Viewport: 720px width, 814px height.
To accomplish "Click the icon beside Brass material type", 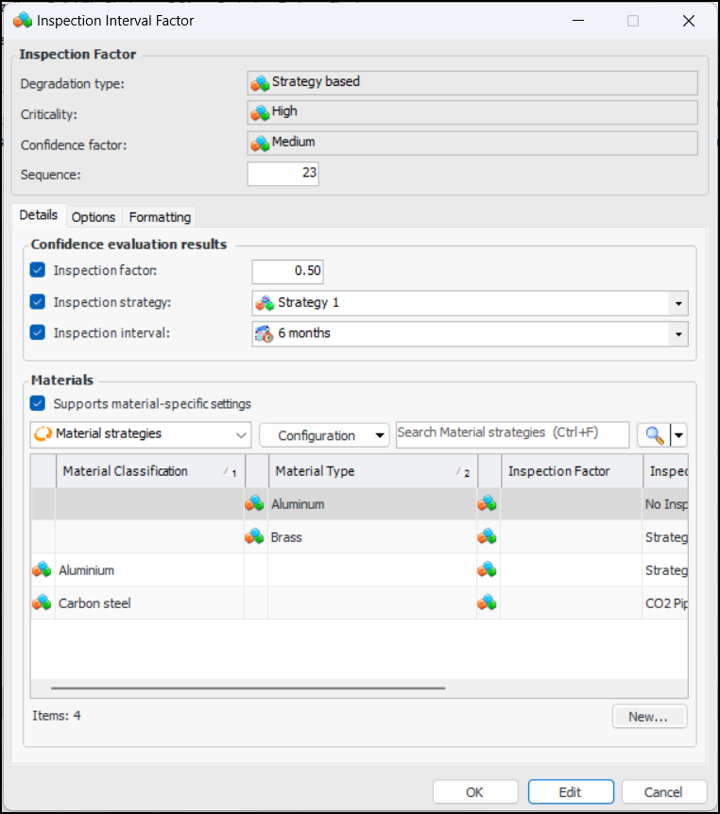I will [254, 537].
